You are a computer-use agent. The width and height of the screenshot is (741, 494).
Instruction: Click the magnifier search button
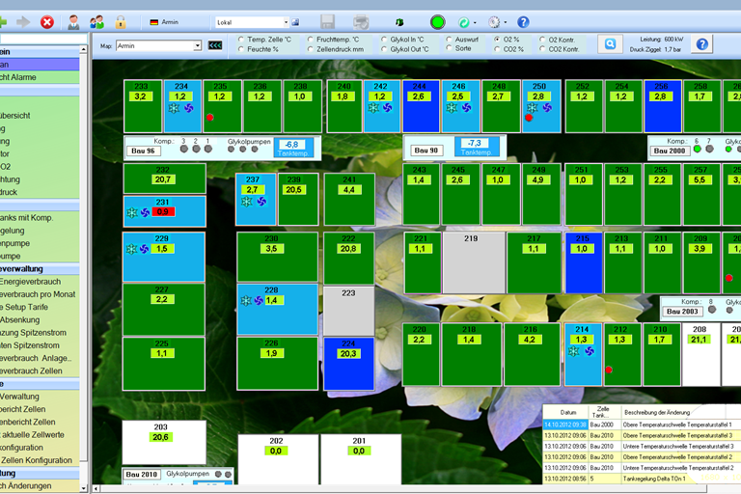pyautogui.click(x=610, y=44)
